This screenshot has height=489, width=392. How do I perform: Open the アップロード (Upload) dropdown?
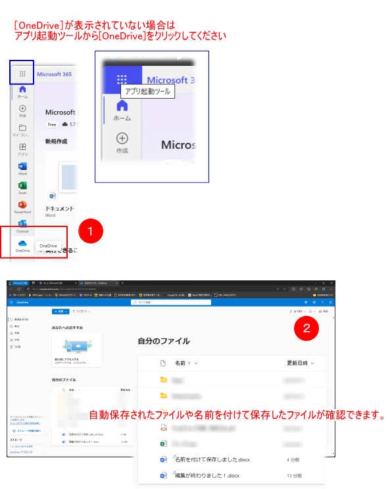pos(82,311)
